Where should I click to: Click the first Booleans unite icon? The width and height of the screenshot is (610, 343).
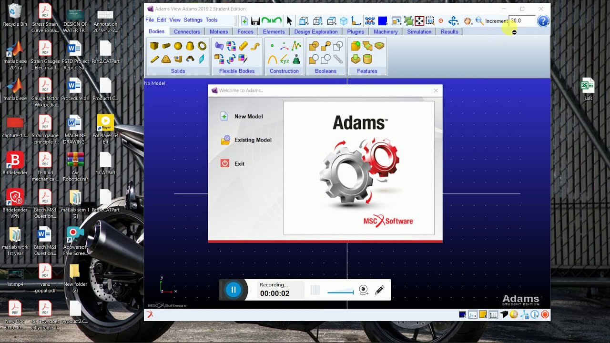tap(314, 46)
